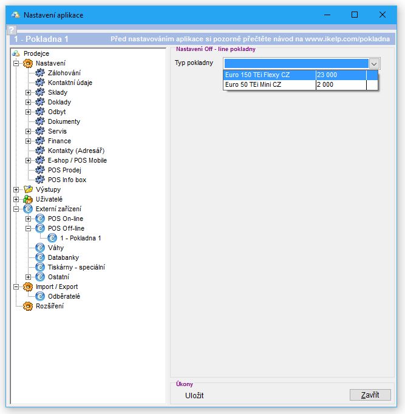Viewport: 405px width, 414px height.
Task: Click the gear icon next to Dokumenty
Action: (x=40, y=121)
